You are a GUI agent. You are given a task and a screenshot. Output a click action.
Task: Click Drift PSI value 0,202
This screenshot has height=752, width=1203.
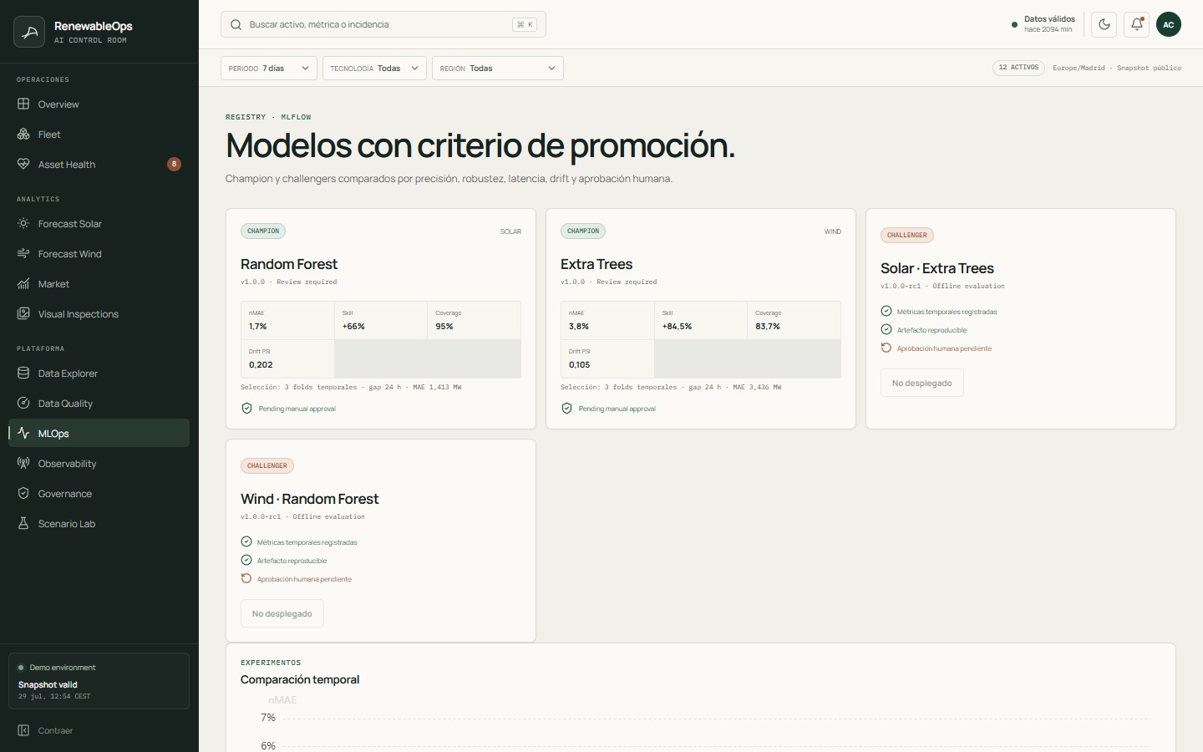261,365
